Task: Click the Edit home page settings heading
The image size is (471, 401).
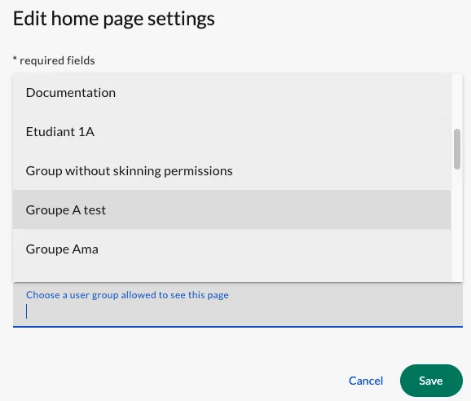Action: 114,19
